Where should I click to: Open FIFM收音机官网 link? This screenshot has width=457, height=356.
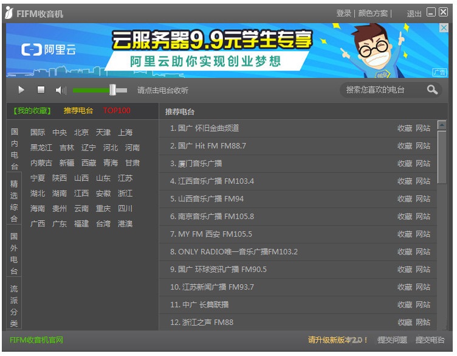pyautogui.click(x=36, y=340)
